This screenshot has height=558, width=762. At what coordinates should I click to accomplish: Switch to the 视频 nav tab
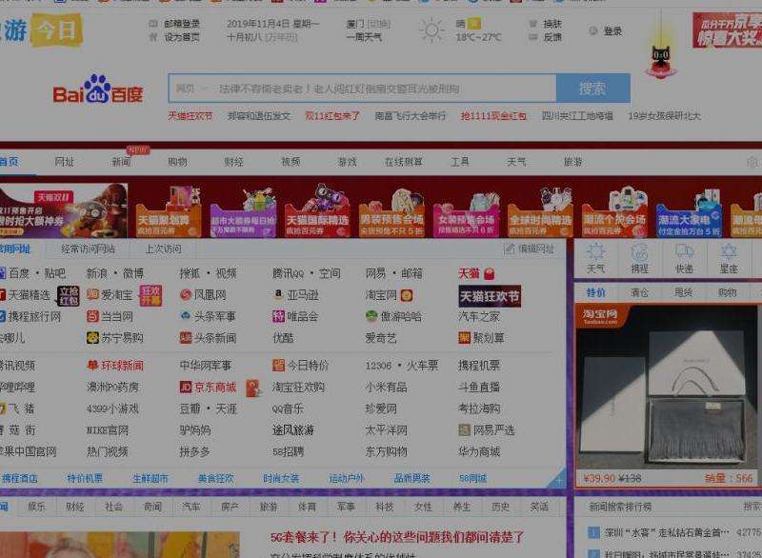(x=291, y=162)
